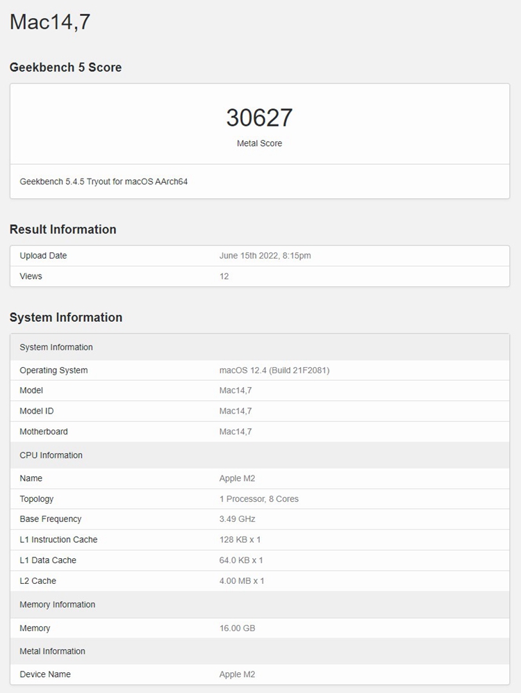Click the Device Name label
521x693 pixels.
pos(45,674)
